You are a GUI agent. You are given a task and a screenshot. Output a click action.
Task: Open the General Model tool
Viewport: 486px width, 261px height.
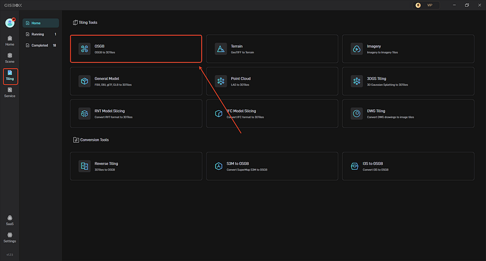[x=136, y=81]
